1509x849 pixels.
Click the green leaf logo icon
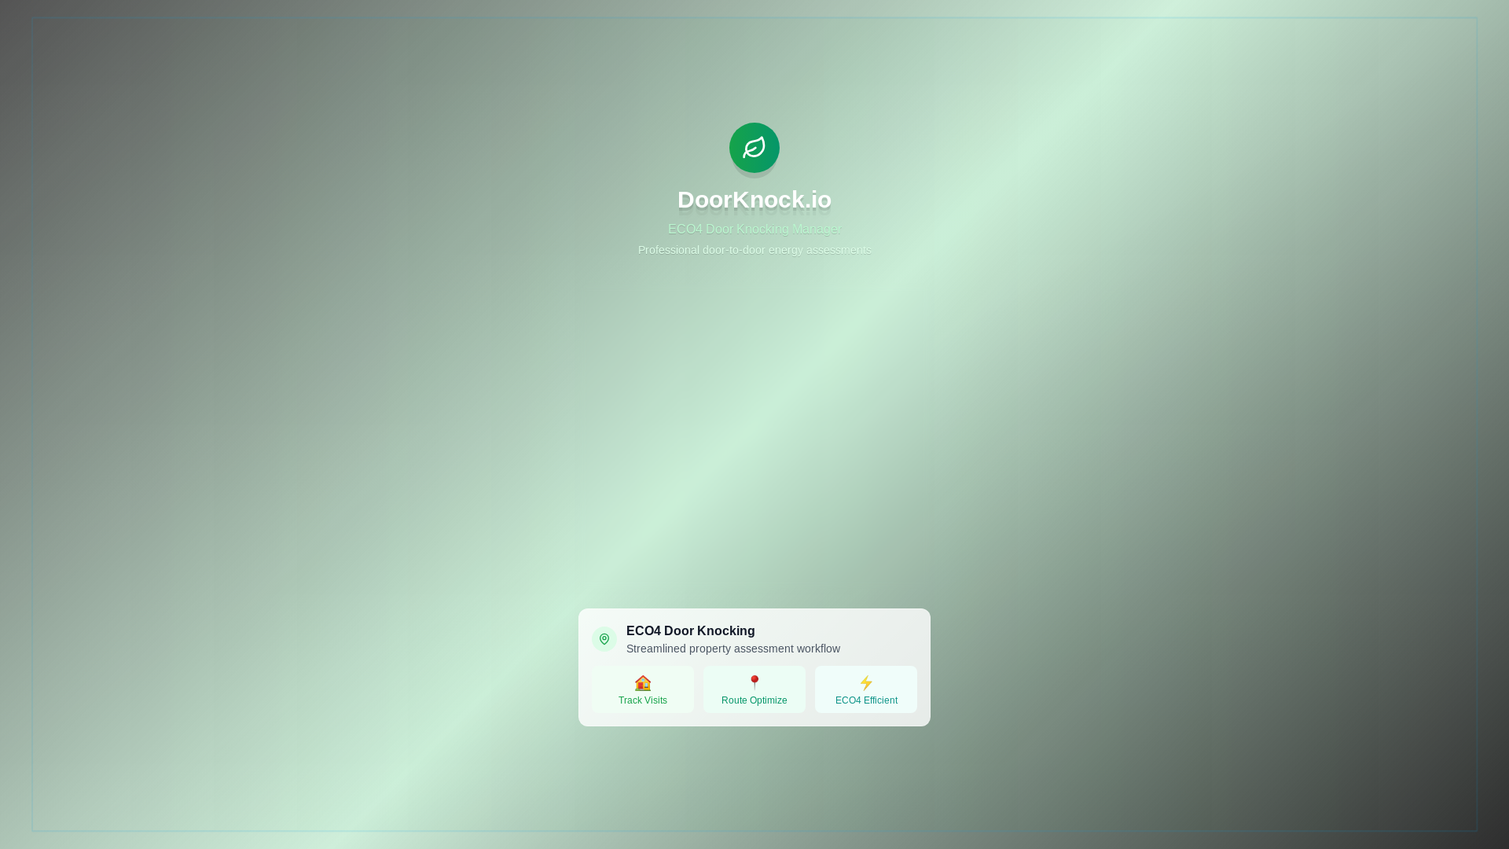(754, 148)
